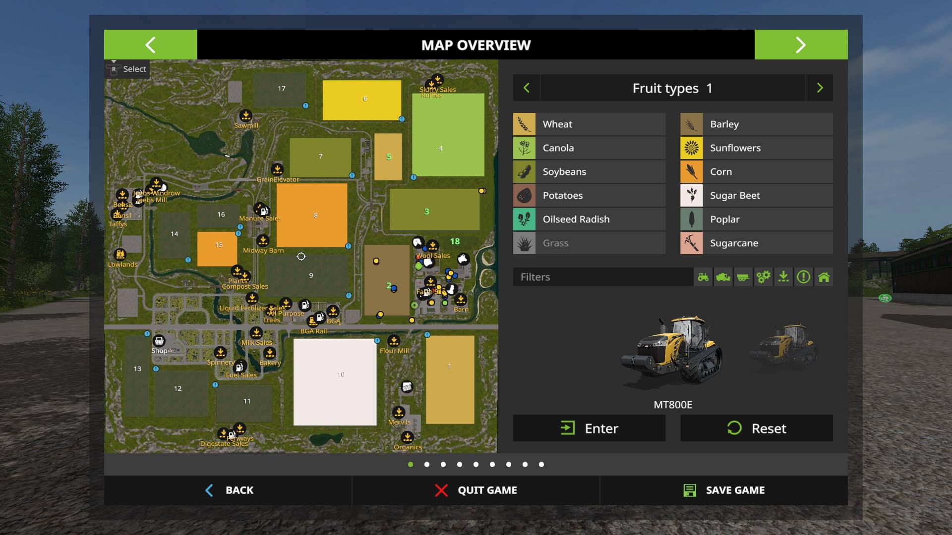
Task: Click the Shop basket icon on map
Action: [x=159, y=341]
